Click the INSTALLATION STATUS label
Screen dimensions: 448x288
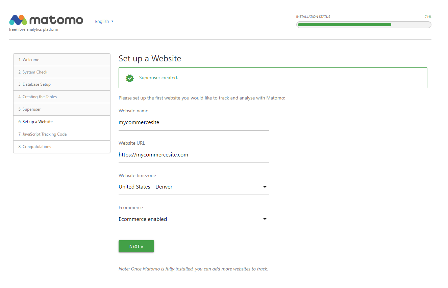[313, 17]
